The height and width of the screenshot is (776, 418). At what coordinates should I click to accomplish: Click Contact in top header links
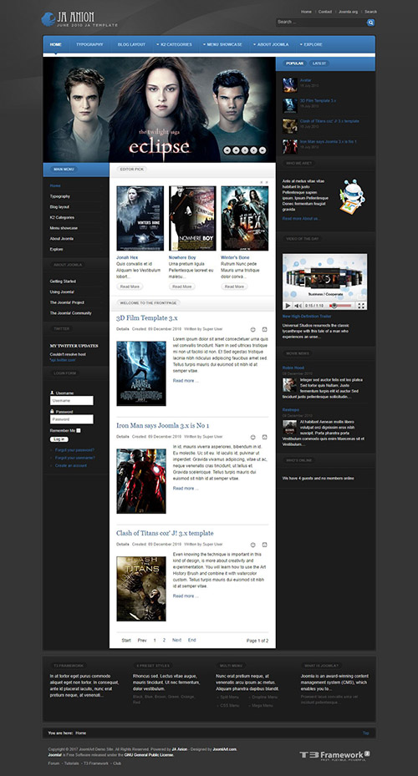pos(325,12)
